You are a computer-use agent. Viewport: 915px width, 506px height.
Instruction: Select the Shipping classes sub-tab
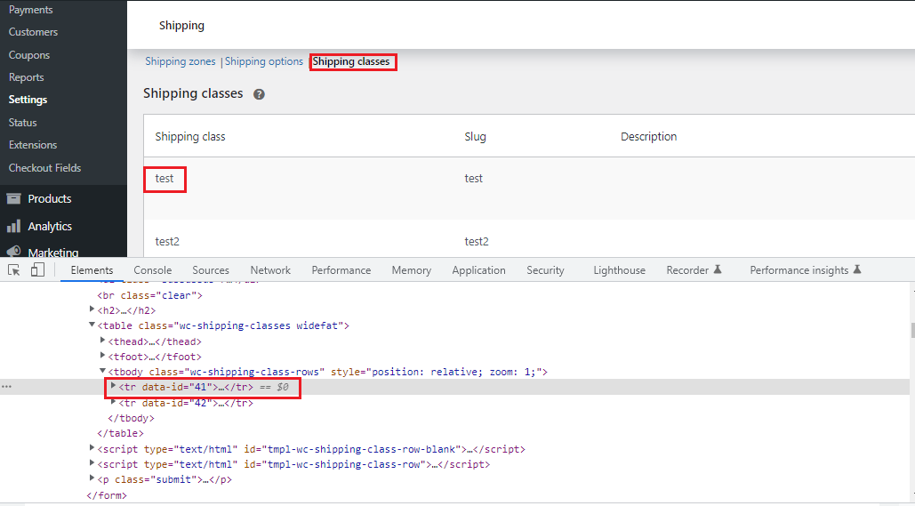pos(351,61)
